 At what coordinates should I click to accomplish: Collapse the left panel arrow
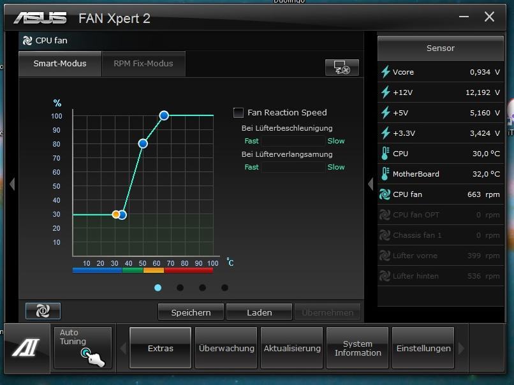click(x=13, y=184)
